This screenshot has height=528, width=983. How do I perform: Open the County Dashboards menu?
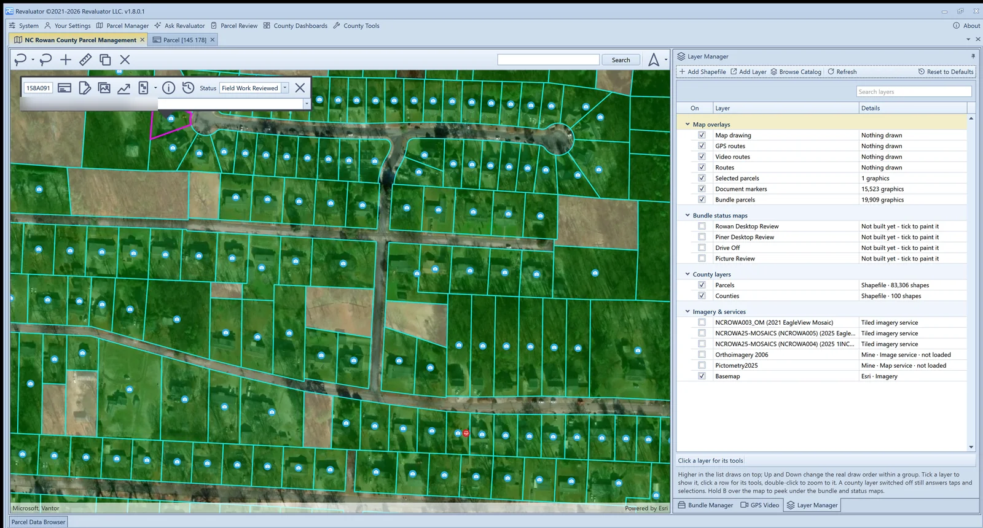point(296,26)
